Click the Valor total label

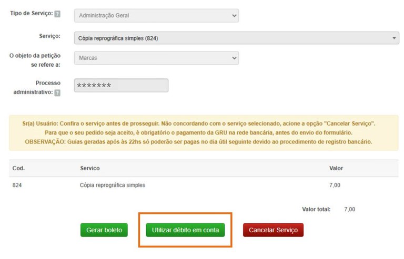(316, 209)
